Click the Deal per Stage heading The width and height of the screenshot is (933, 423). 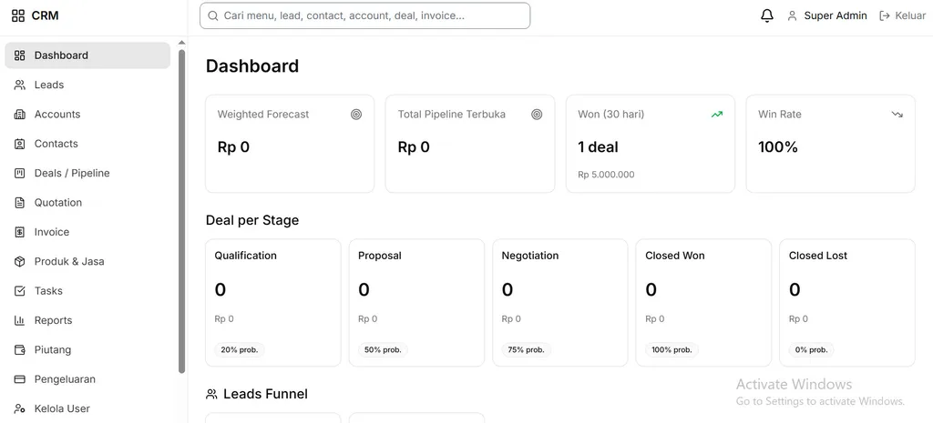252,220
